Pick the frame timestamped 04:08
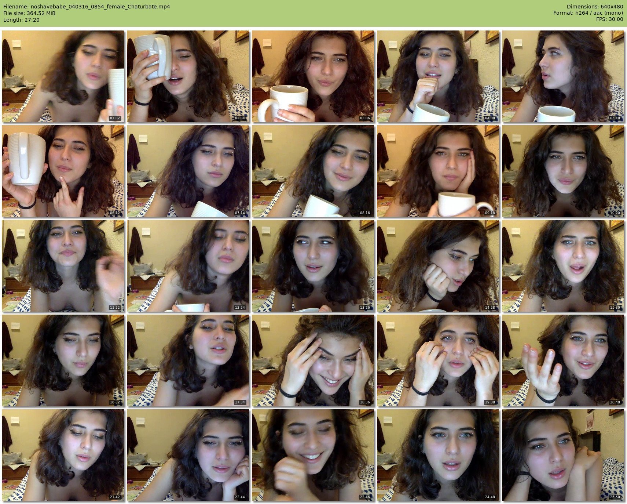The width and height of the screenshot is (627, 504). click(438, 76)
